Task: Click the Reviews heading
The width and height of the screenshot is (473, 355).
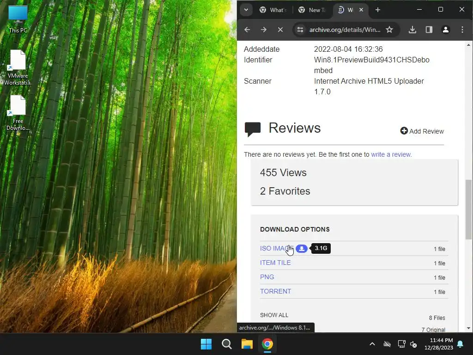Action: (294, 128)
